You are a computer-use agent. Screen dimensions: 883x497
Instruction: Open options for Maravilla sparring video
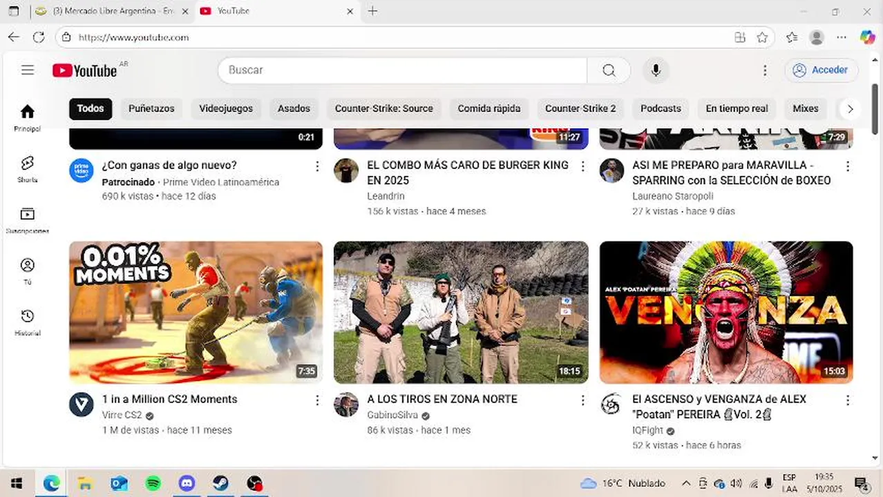848,166
